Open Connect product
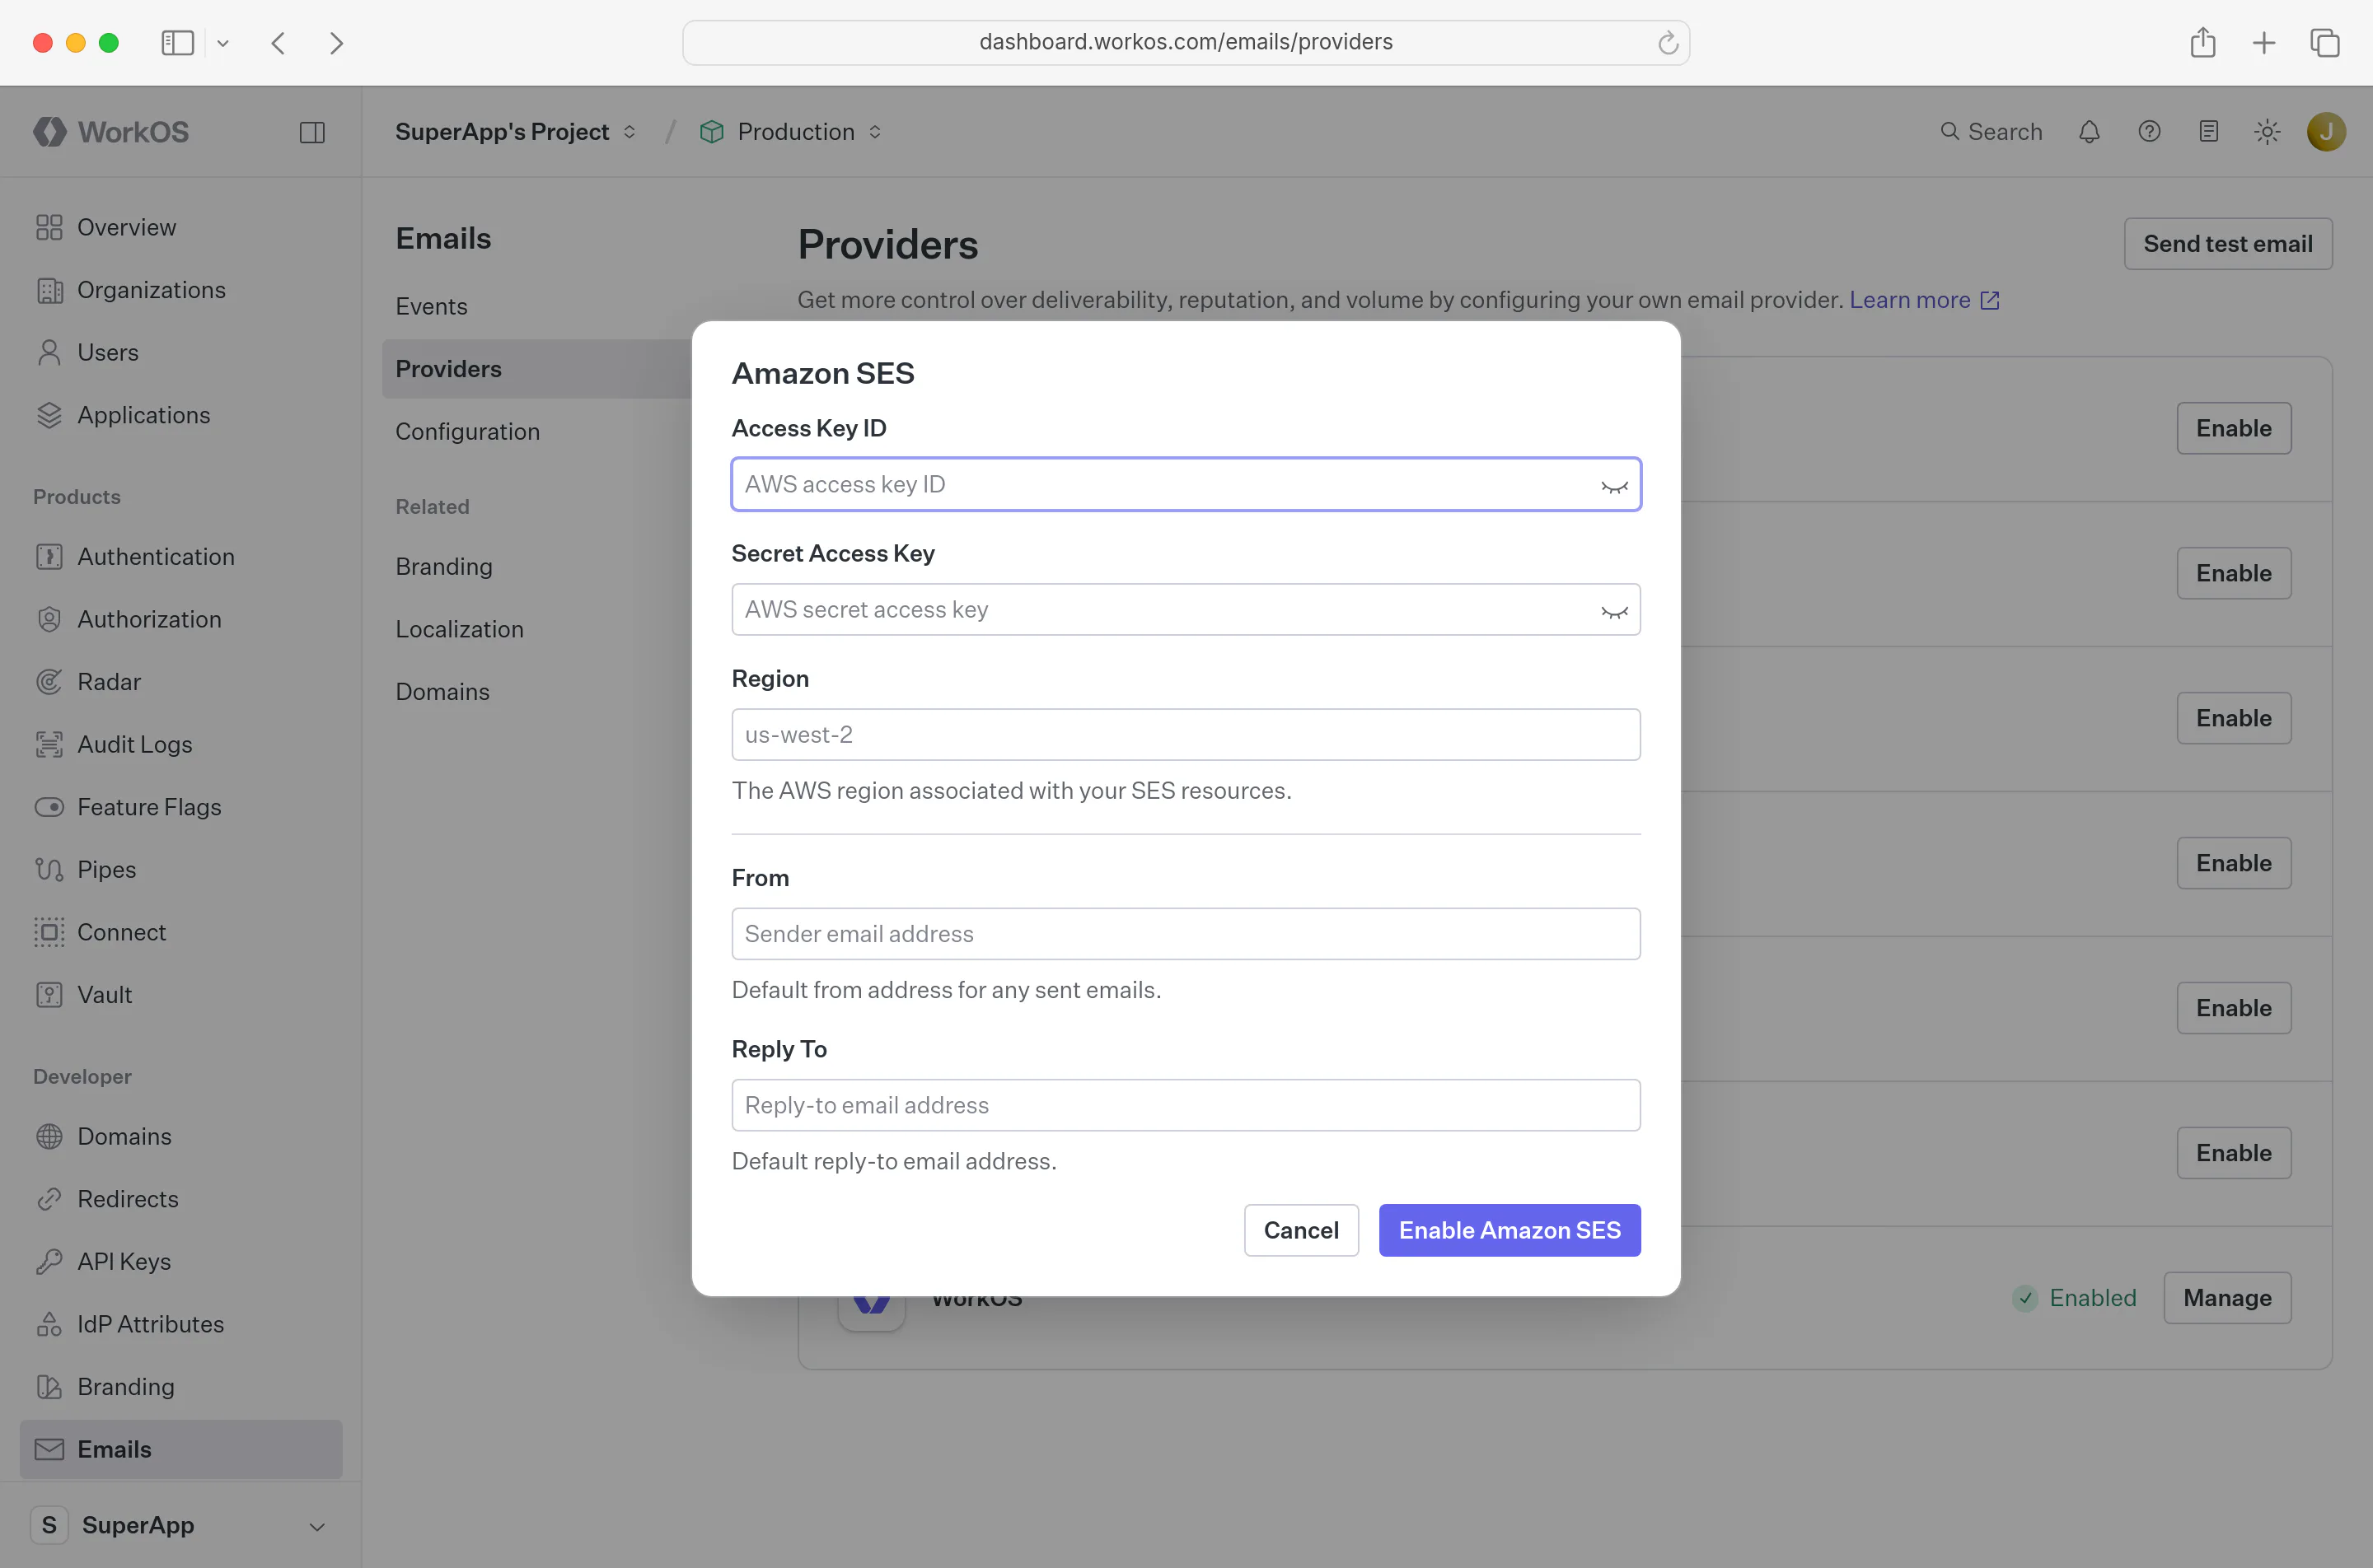The width and height of the screenshot is (2373, 1568). [181, 932]
